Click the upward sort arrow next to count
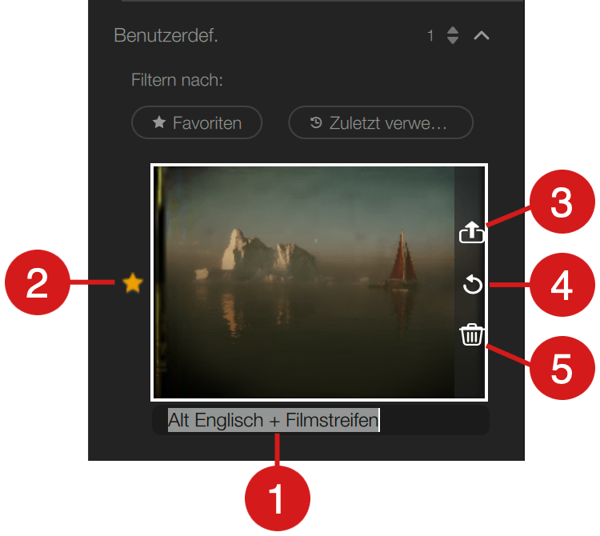Screen dimensions: 600x536 pyautogui.click(x=453, y=30)
